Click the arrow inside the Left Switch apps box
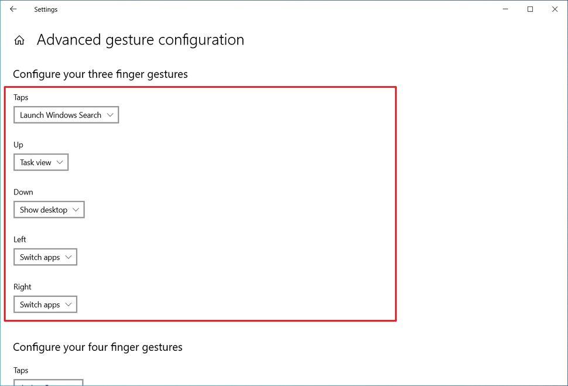 69,257
